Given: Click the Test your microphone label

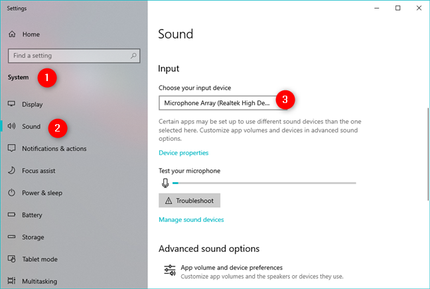Looking at the screenshot, I should [x=190, y=171].
